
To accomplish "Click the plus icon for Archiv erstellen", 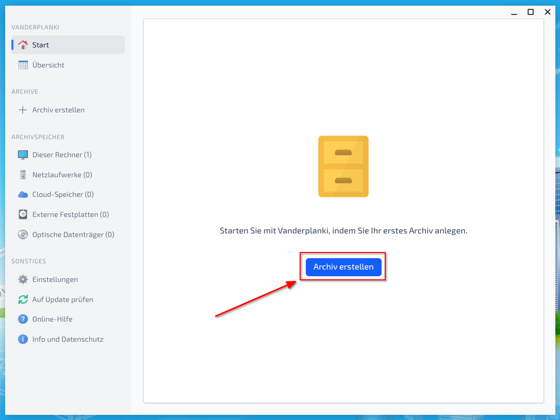I will tap(23, 110).
